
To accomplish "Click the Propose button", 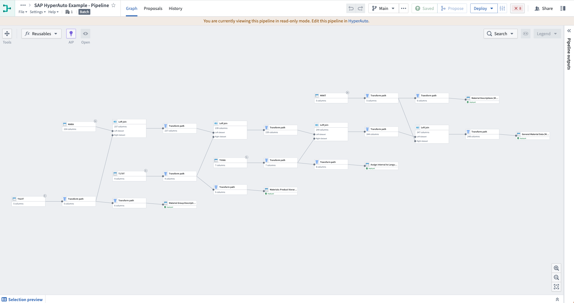I will (452, 8).
